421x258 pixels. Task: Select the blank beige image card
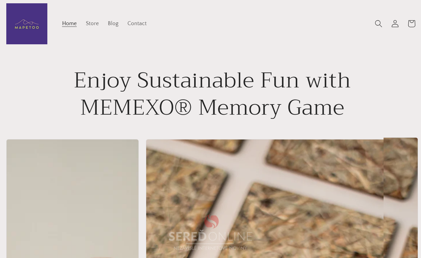(x=73, y=198)
